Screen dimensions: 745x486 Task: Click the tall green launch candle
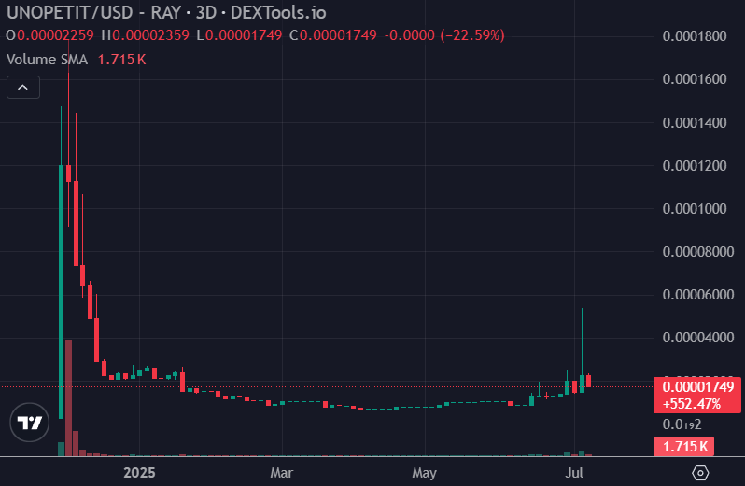click(x=61, y=291)
